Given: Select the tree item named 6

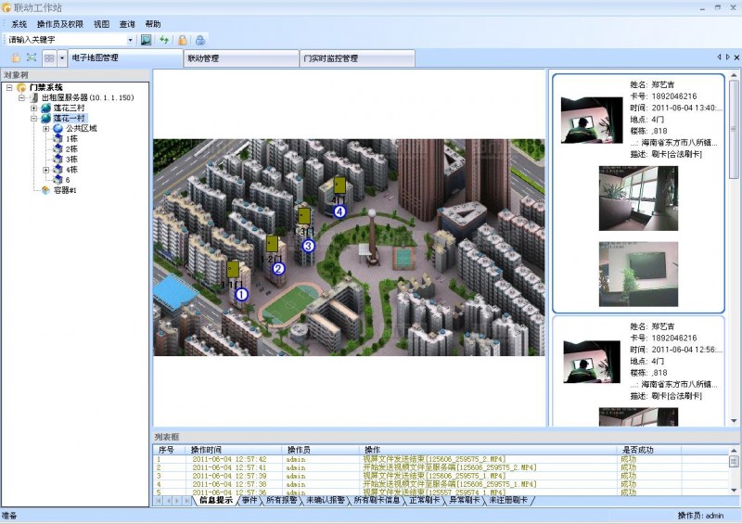Looking at the screenshot, I should pyautogui.click(x=68, y=180).
